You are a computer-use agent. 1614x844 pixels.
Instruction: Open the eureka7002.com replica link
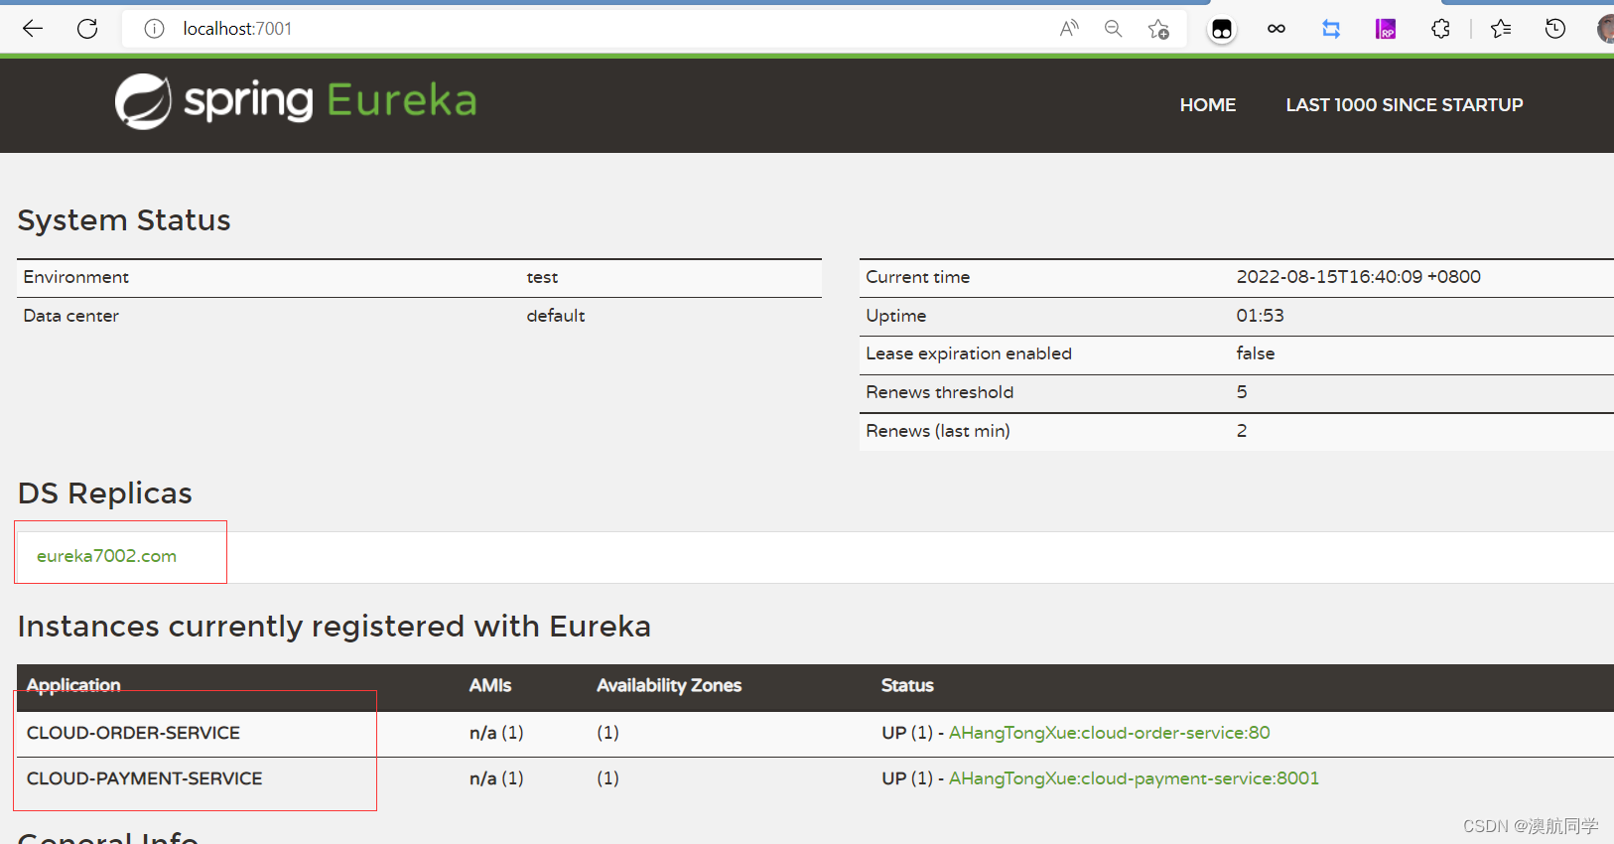(x=106, y=556)
